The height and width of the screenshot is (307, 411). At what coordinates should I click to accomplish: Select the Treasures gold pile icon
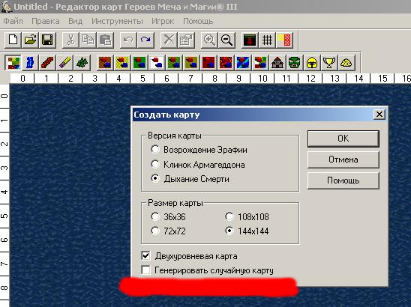coord(346,63)
